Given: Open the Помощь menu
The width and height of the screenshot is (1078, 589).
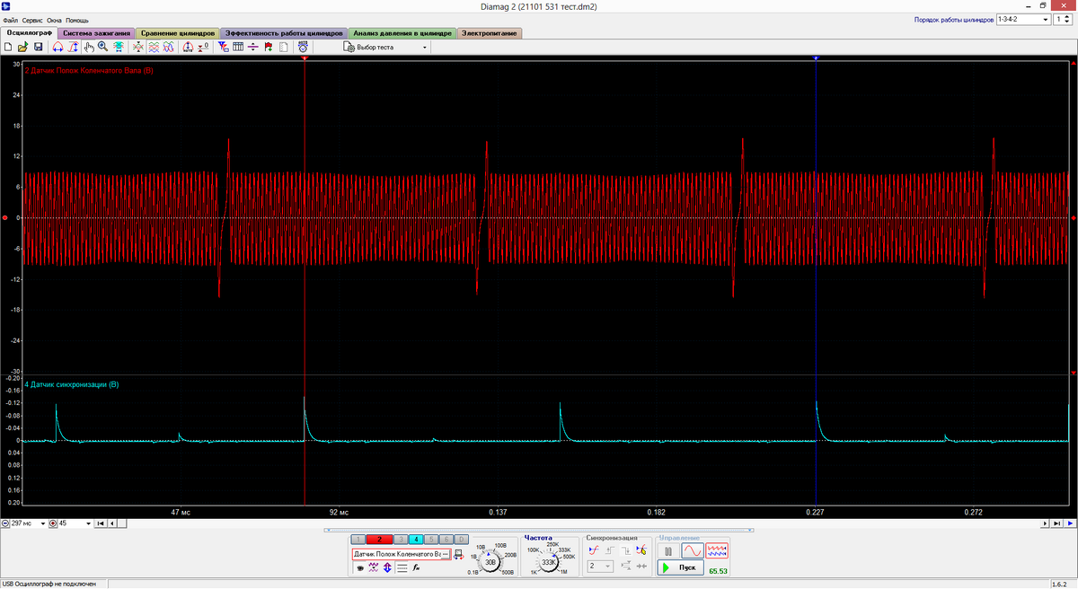Looking at the screenshot, I should pos(77,19).
